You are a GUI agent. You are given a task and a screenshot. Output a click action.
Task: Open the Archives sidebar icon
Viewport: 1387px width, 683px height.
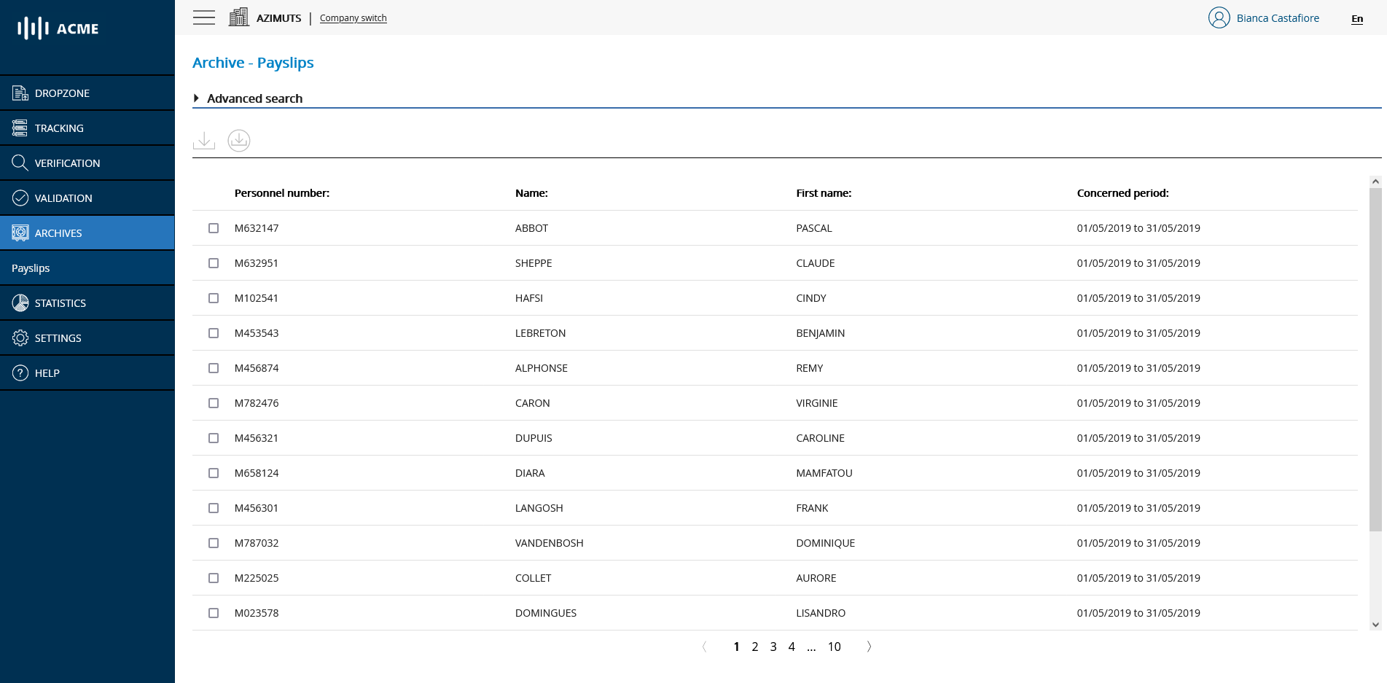coord(20,233)
